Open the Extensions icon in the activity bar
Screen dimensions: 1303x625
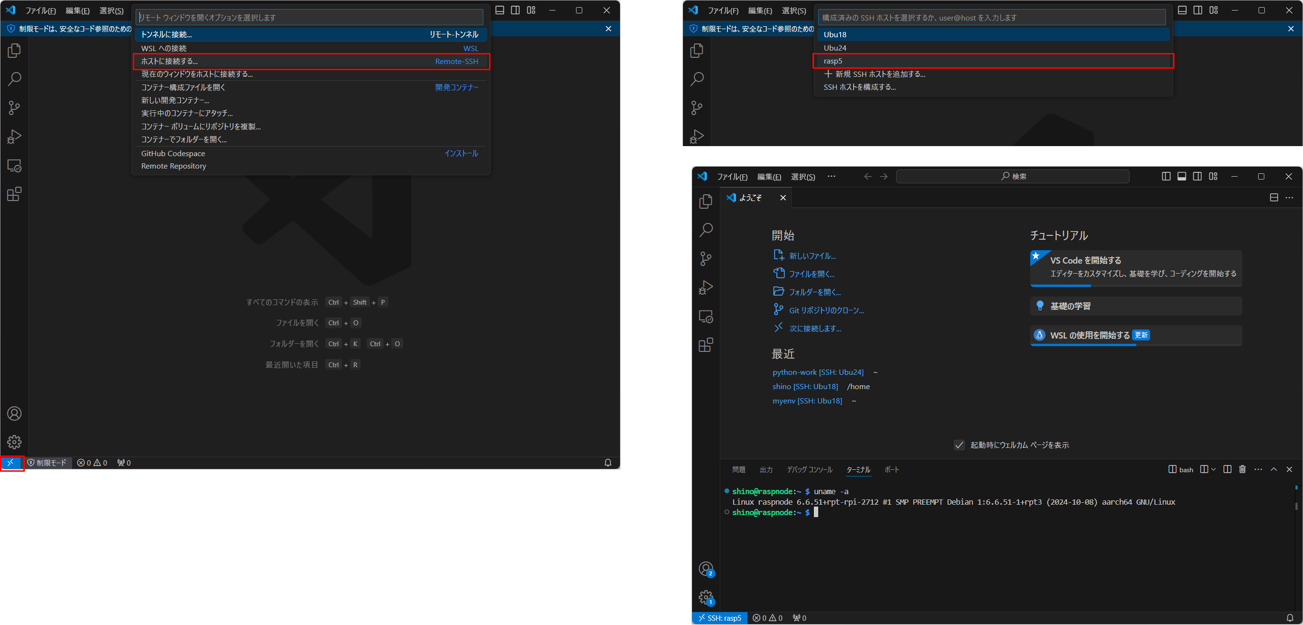click(14, 194)
